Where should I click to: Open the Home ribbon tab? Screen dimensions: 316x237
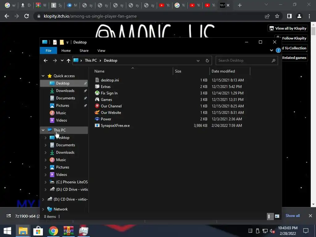pyautogui.click(x=66, y=51)
